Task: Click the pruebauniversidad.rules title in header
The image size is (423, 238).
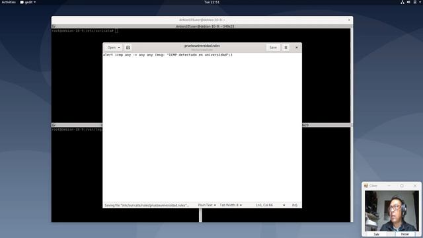Action: pos(202,46)
